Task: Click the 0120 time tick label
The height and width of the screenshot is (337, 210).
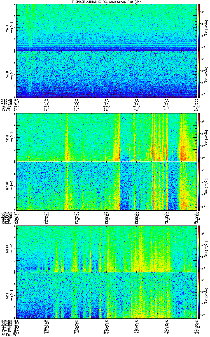Action: pyautogui.click(x=136, y=333)
